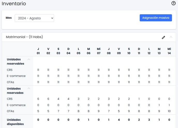178x128 pixels.
Task: Click available units value 4 on day 09
Action: (x=119, y=120)
